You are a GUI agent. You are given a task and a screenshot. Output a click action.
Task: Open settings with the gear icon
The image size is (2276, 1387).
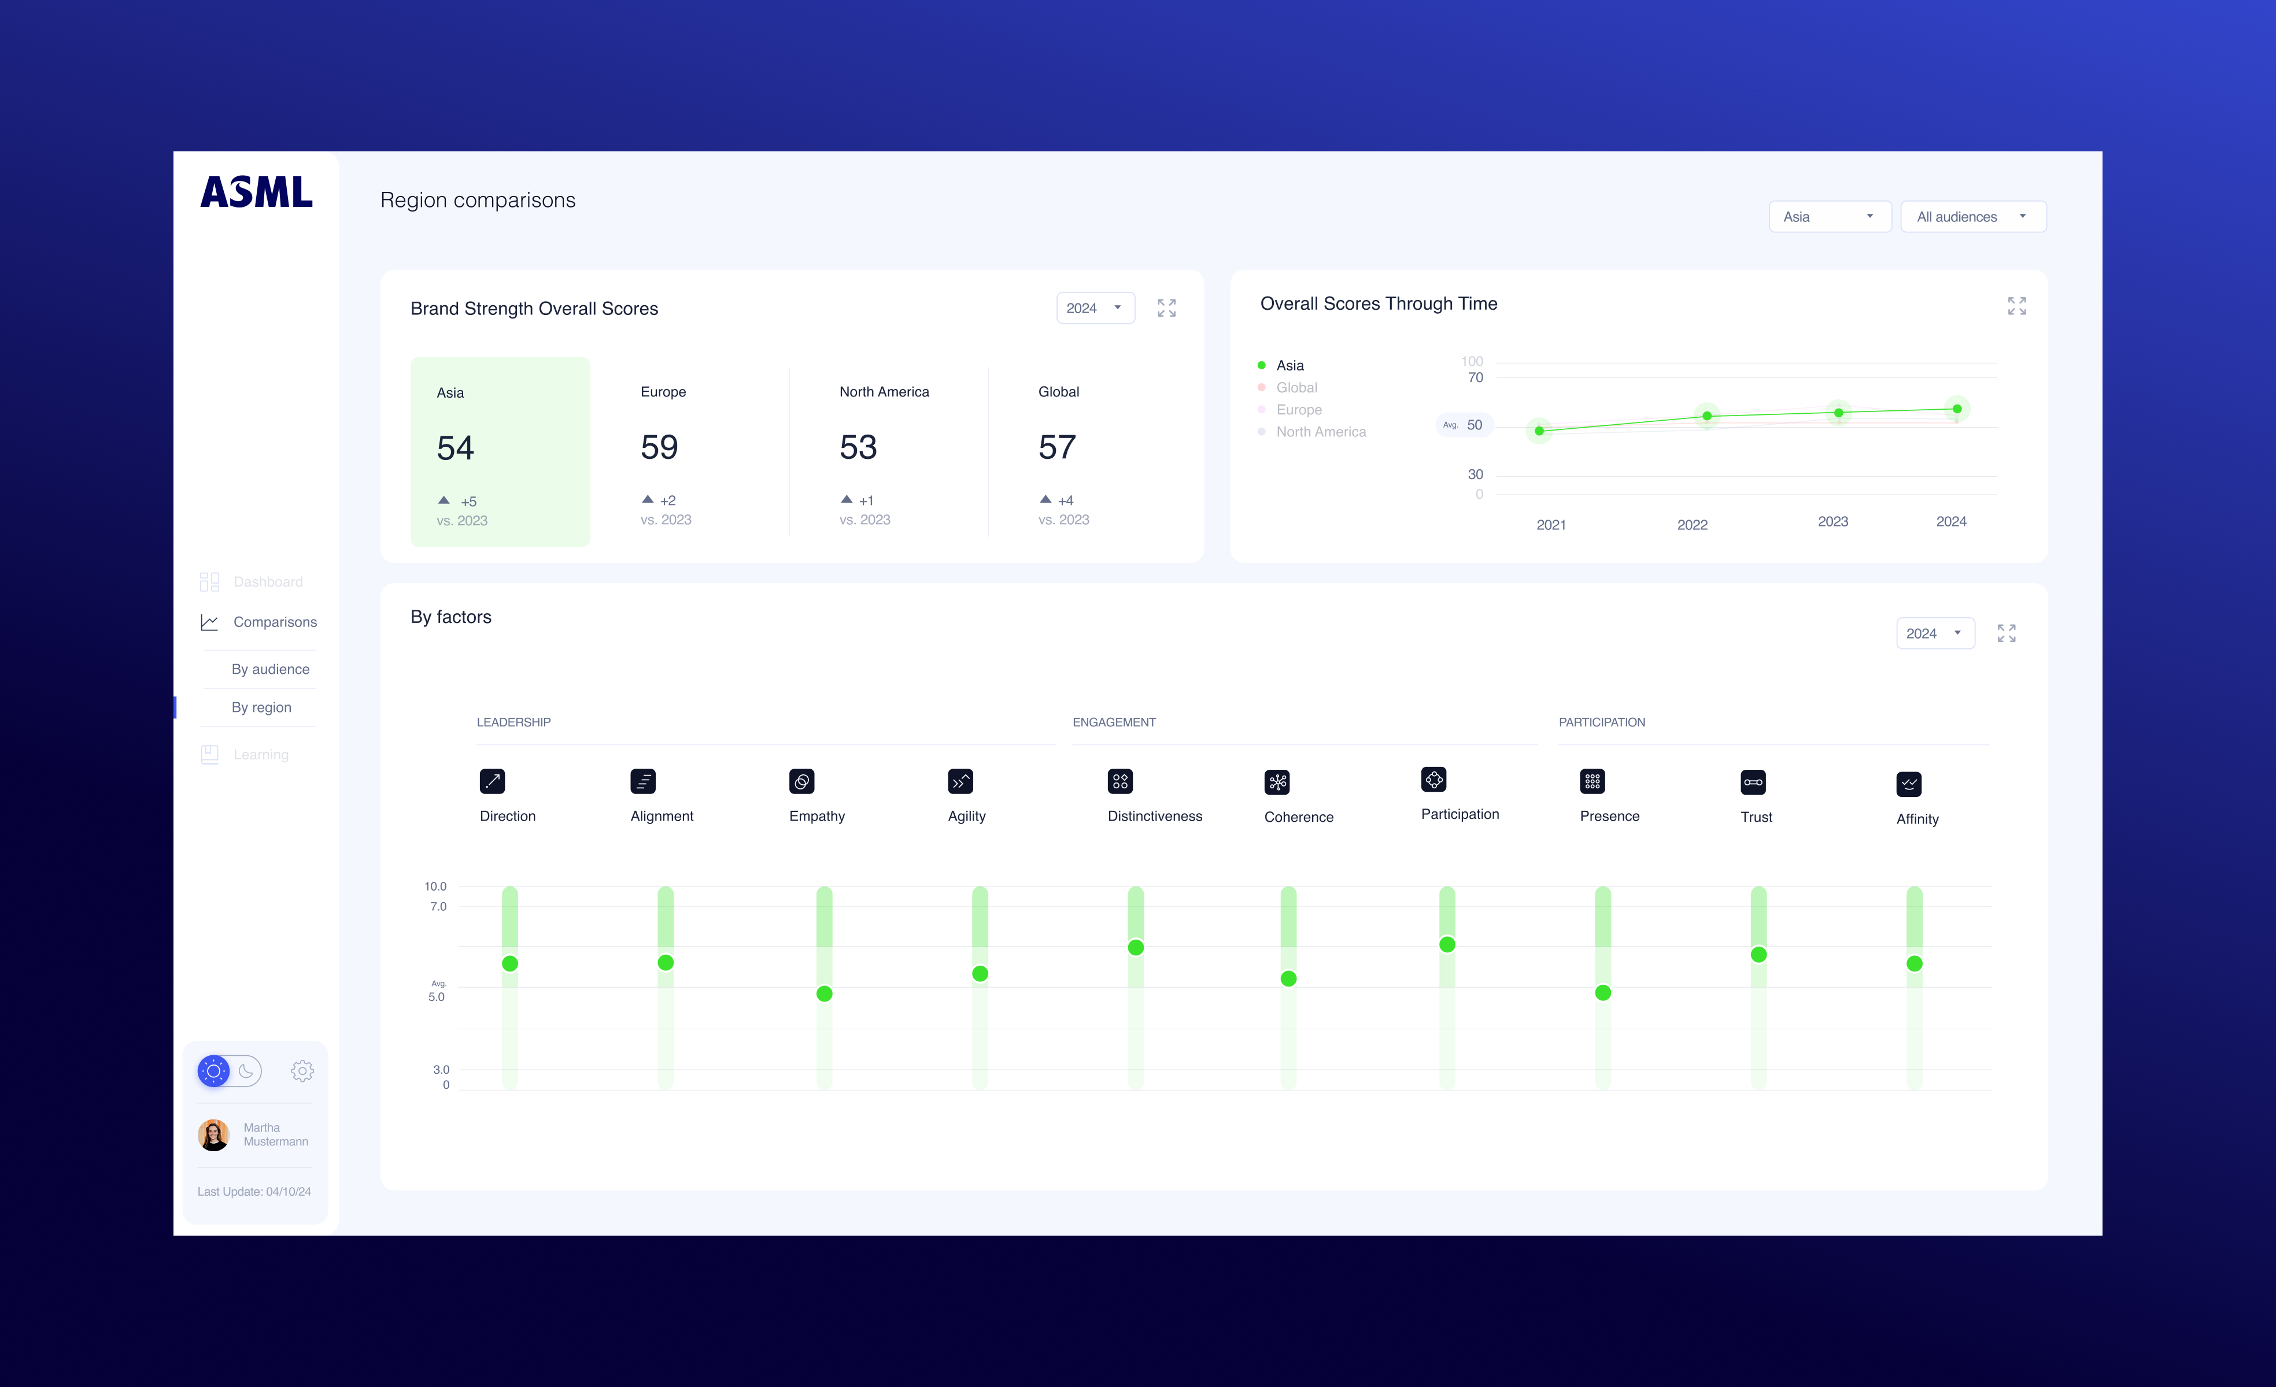(x=302, y=1071)
